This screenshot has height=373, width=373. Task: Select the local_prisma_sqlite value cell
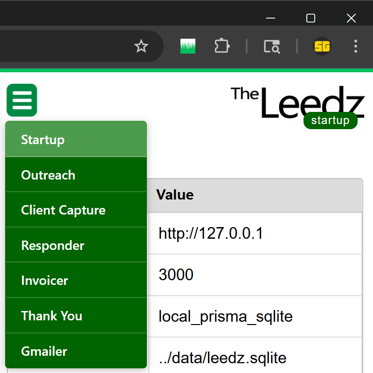pyautogui.click(x=255, y=317)
